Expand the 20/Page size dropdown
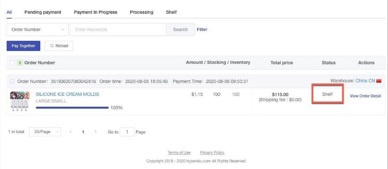The width and height of the screenshot is (388, 169). (x=45, y=132)
